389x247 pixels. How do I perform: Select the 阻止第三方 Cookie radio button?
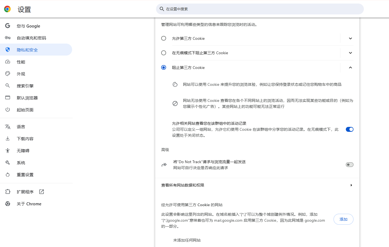click(164, 68)
